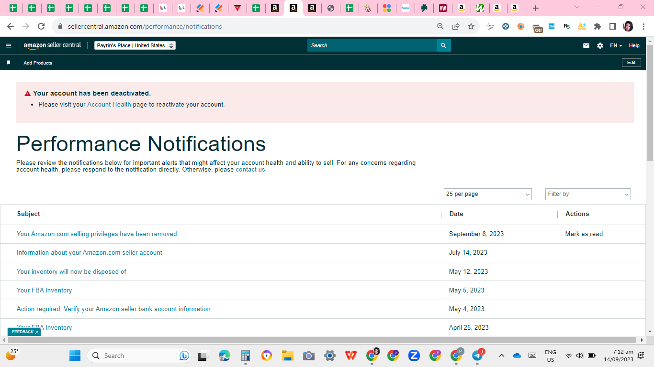The height and width of the screenshot is (367, 654).
Task: Open the orange circle extension icon
Action: click(521, 26)
